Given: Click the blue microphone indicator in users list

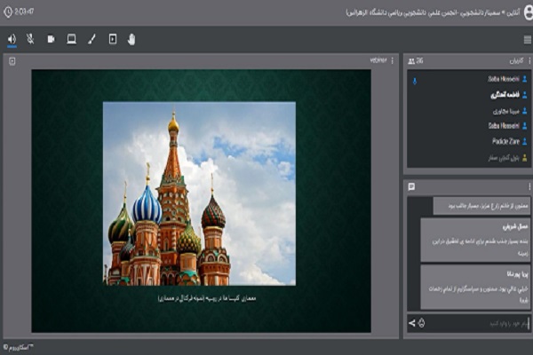Looking at the screenshot, I should pos(415,81).
